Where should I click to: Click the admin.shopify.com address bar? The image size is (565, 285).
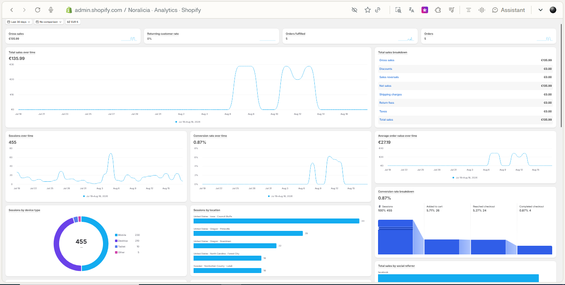pos(137,10)
